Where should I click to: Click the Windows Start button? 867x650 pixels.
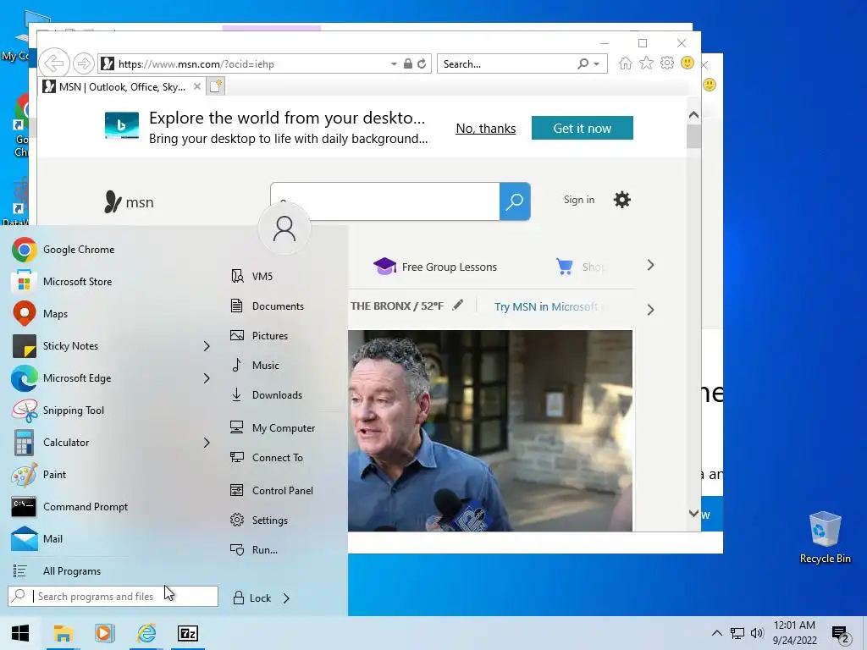[20, 633]
